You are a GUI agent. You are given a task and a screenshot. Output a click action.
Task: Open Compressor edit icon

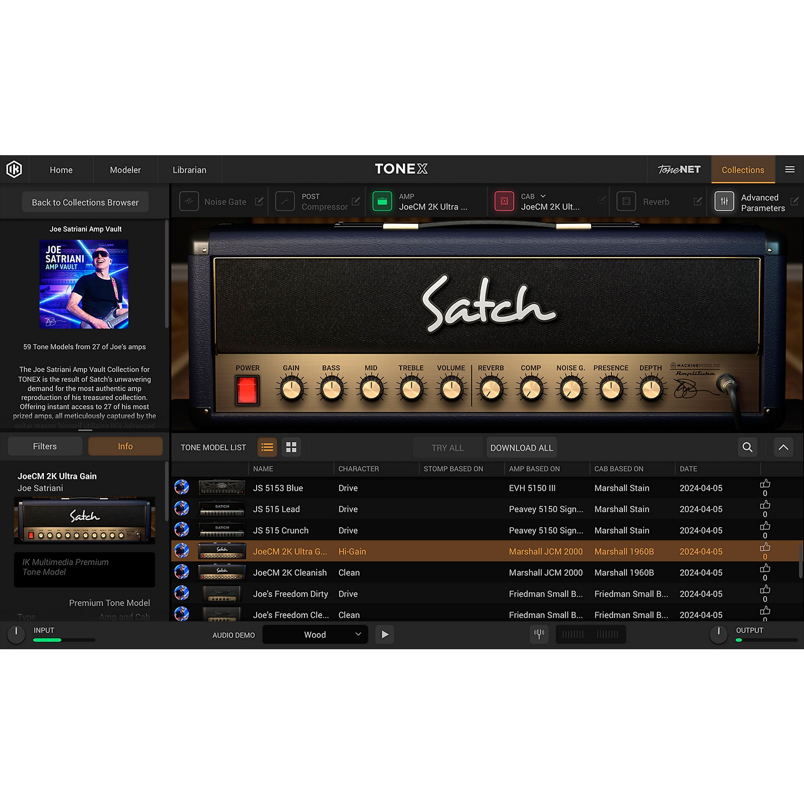[356, 201]
